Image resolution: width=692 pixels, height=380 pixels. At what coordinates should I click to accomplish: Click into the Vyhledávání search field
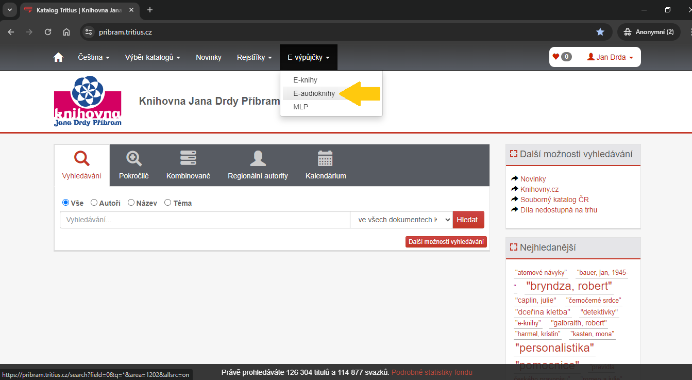[x=205, y=220]
